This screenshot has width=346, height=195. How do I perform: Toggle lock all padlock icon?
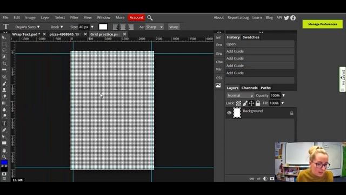(x=258, y=103)
